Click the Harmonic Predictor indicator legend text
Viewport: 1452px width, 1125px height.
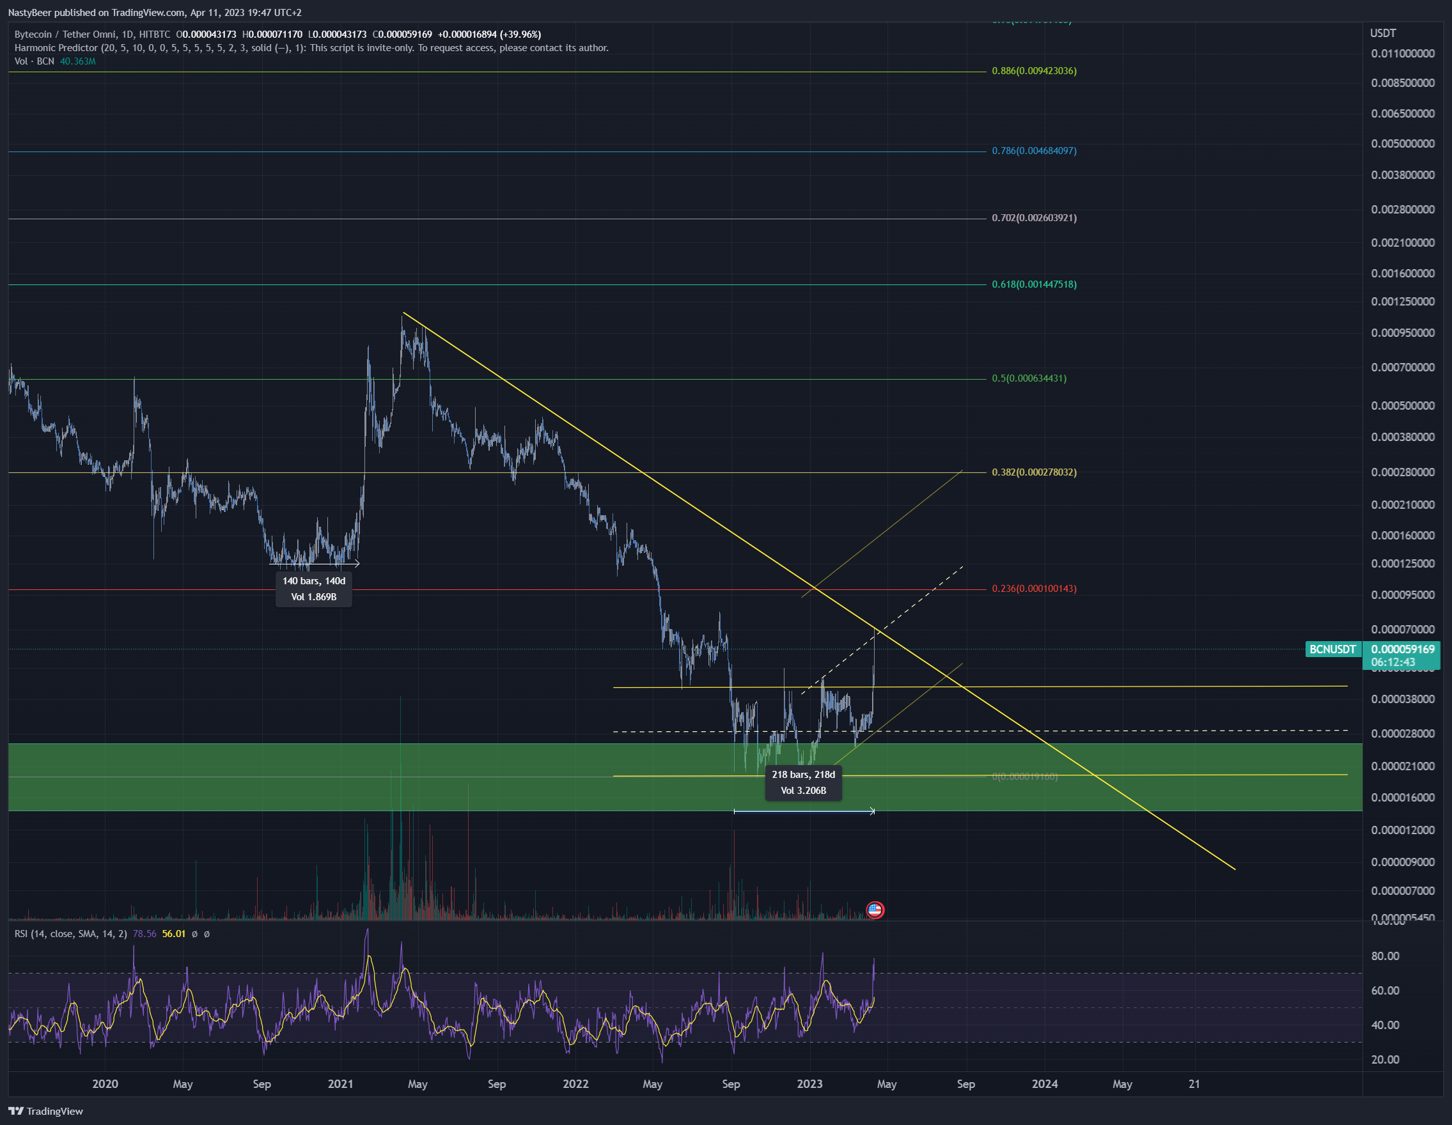click(x=311, y=48)
